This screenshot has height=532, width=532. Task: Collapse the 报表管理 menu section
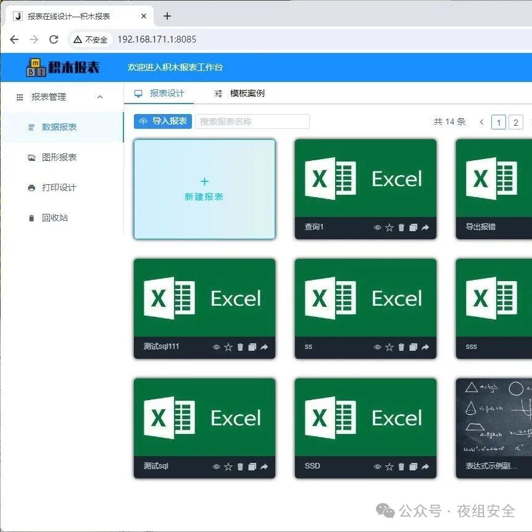tap(100, 97)
